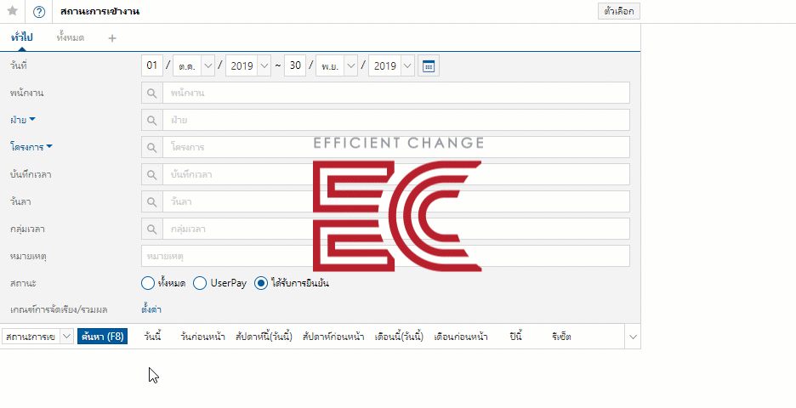The image size is (796, 408).
Task: Click the โครงการ input field
Action: 396,147
